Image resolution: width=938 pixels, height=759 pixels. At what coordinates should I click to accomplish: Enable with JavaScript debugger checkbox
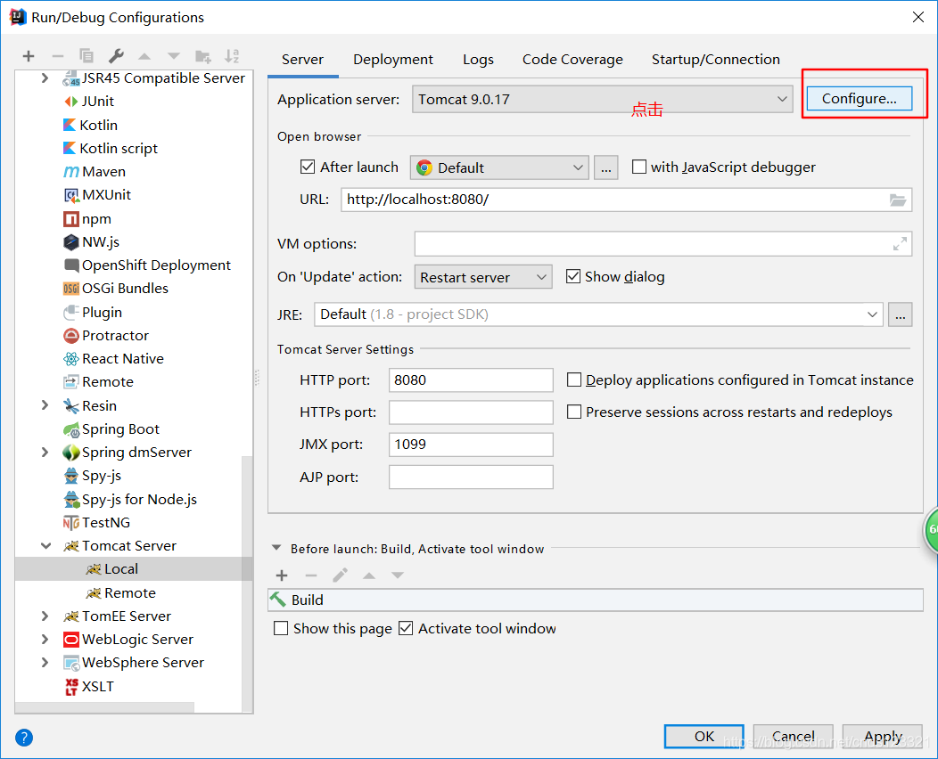(x=639, y=167)
